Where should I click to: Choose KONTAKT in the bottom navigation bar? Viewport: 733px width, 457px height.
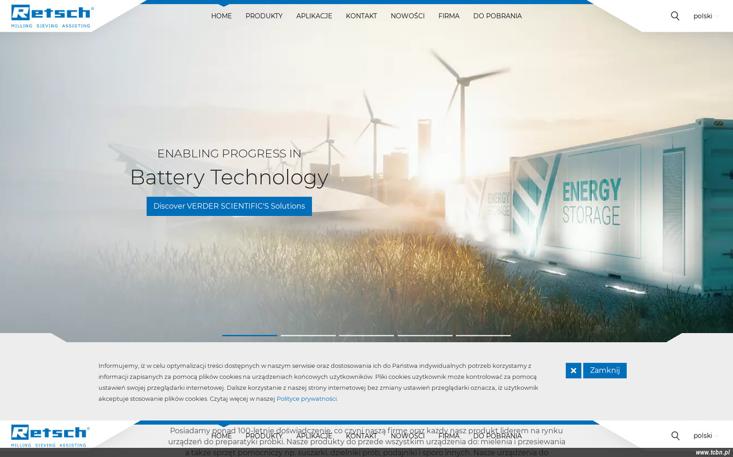pyautogui.click(x=362, y=436)
